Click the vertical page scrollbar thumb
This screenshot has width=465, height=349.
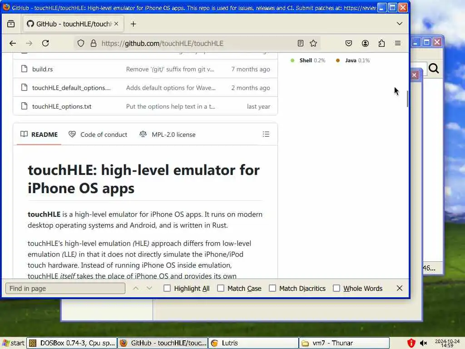[x=407, y=99]
